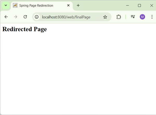Screen dimensions: 156x115
Task: Reload the current page
Action: coord(25,17)
